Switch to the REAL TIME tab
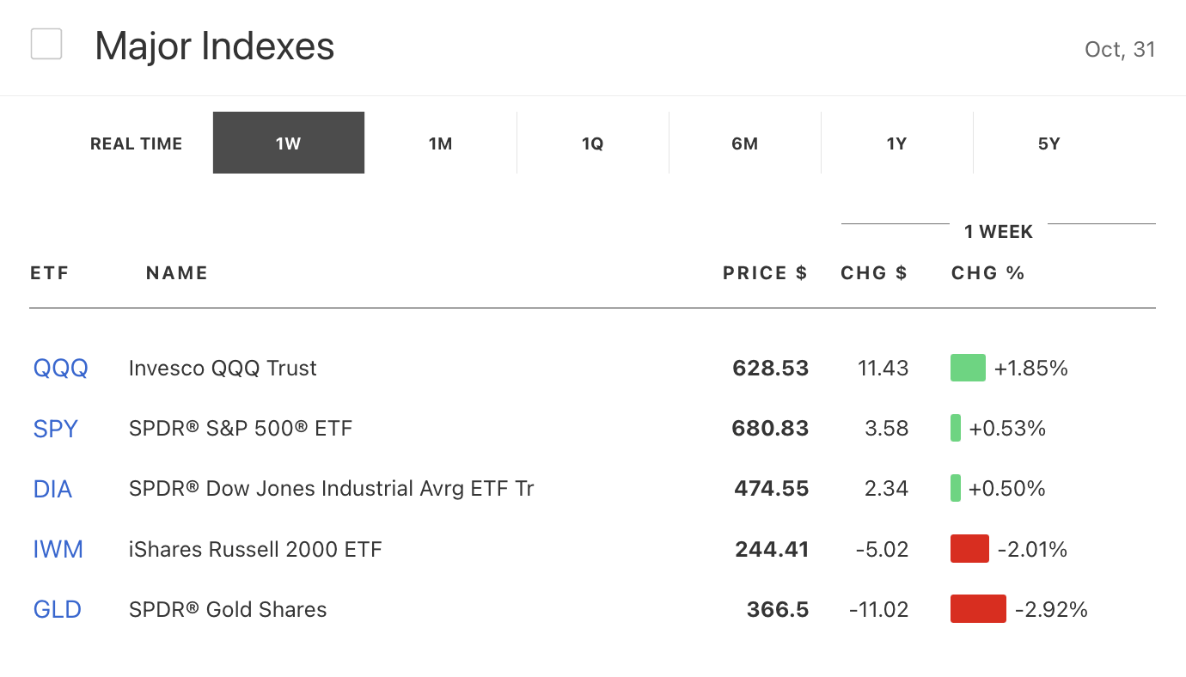 (136, 143)
